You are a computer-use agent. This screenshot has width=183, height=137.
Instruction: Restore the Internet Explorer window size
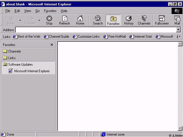(x=175, y=4)
